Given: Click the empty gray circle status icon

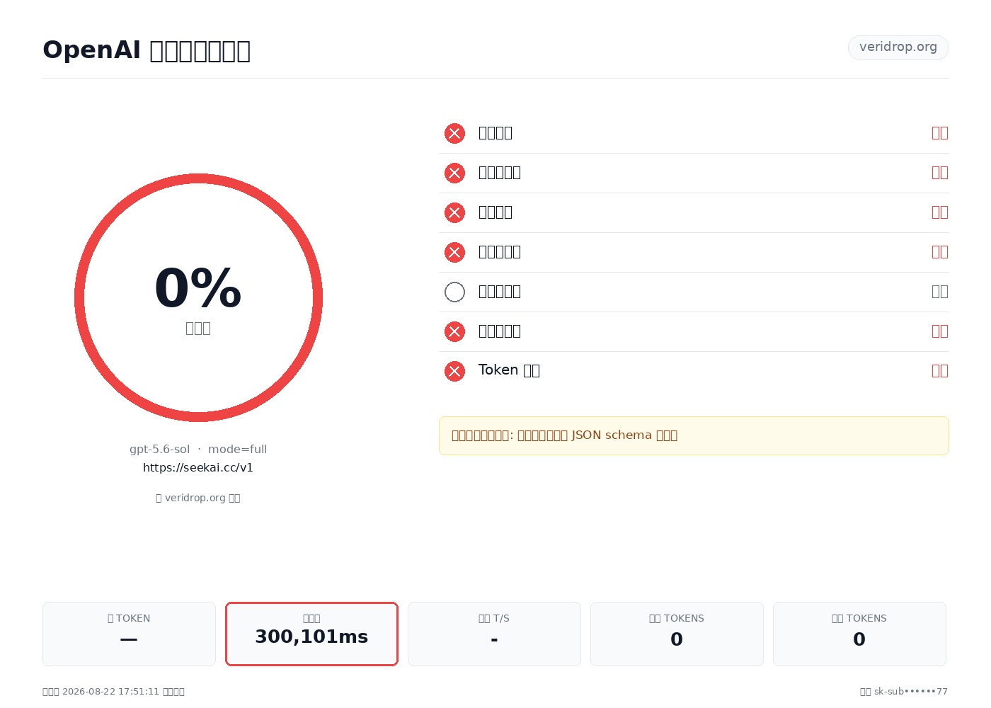Looking at the screenshot, I should (x=454, y=292).
